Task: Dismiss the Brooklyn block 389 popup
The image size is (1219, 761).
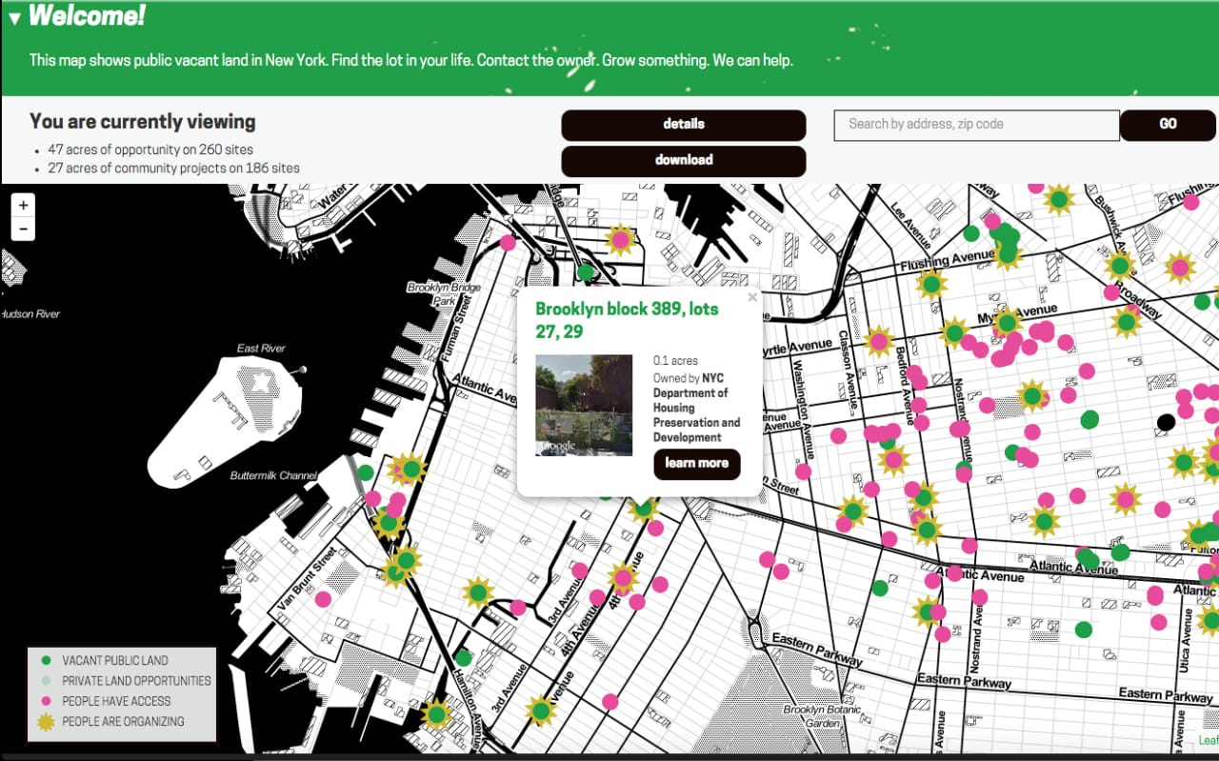Action: pyautogui.click(x=751, y=297)
